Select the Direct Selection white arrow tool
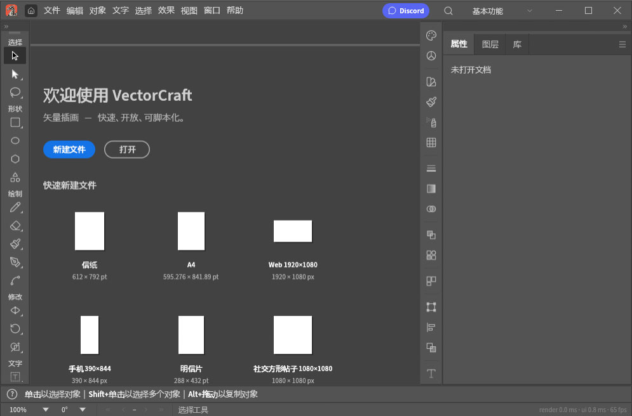Viewport: 632px width, 416px height. coord(15,74)
